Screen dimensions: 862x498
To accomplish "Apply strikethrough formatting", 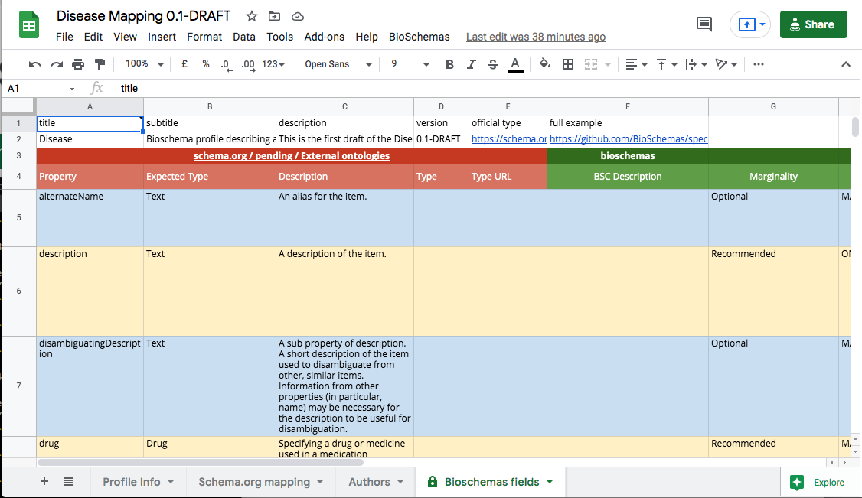I will tap(492, 64).
